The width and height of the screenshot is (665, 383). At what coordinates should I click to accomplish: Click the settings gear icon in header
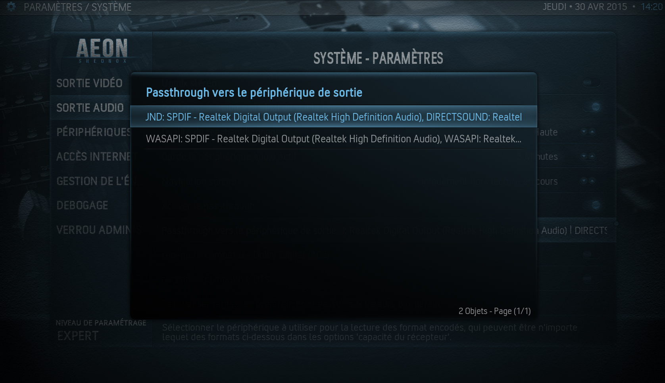click(x=11, y=7)
